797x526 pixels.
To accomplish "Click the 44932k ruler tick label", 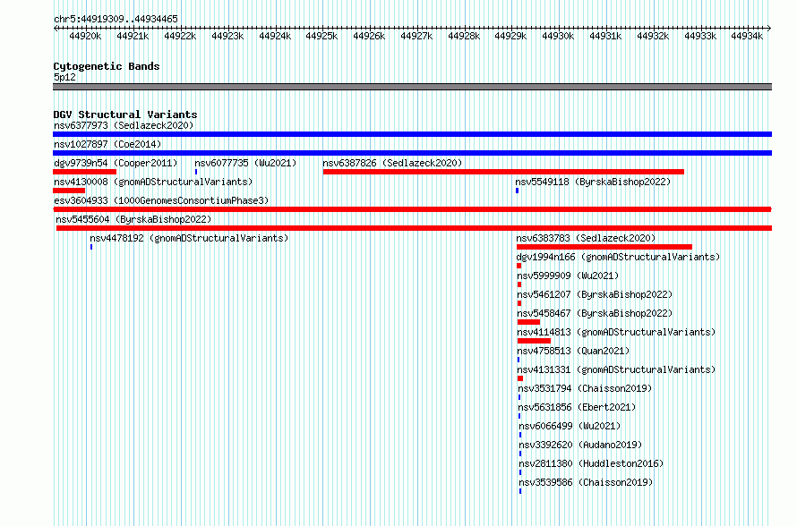I will (653, 36).
